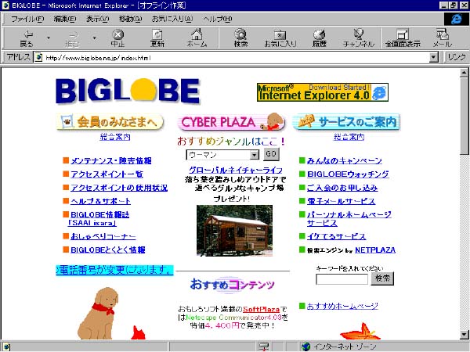Open the みんなのキャンペーン link
Screen dimensions: 470x352
345,160
